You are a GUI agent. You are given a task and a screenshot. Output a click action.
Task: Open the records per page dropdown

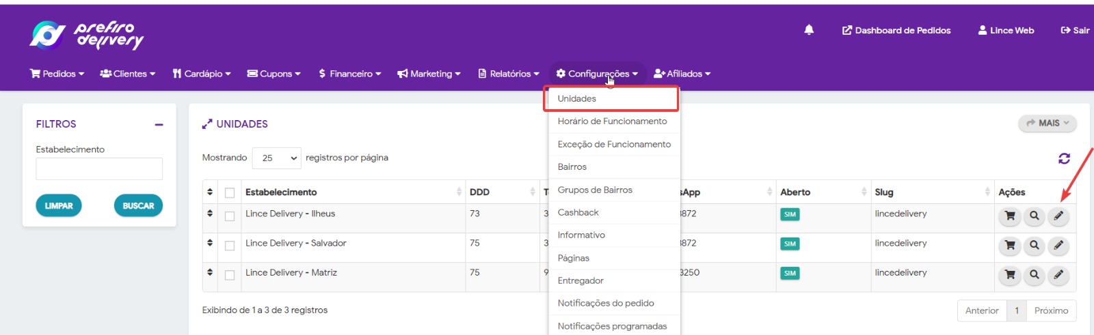[x=277, y=158]
